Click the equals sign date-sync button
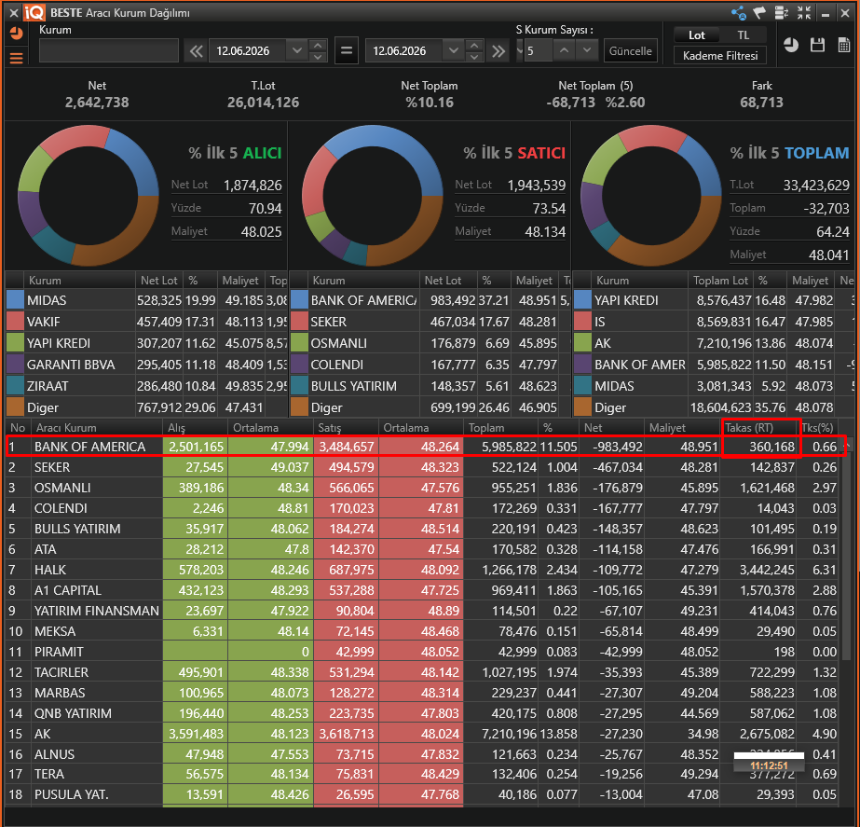 (346, 51)
